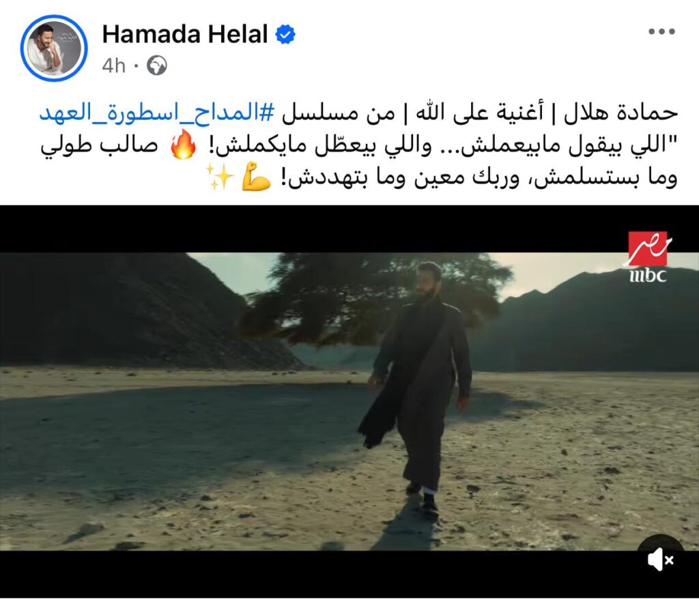Image resolution: width=699 pixels, height=601 pixels.
Task: Click the caption words حمادة هلال
Action: pos(620,114)
